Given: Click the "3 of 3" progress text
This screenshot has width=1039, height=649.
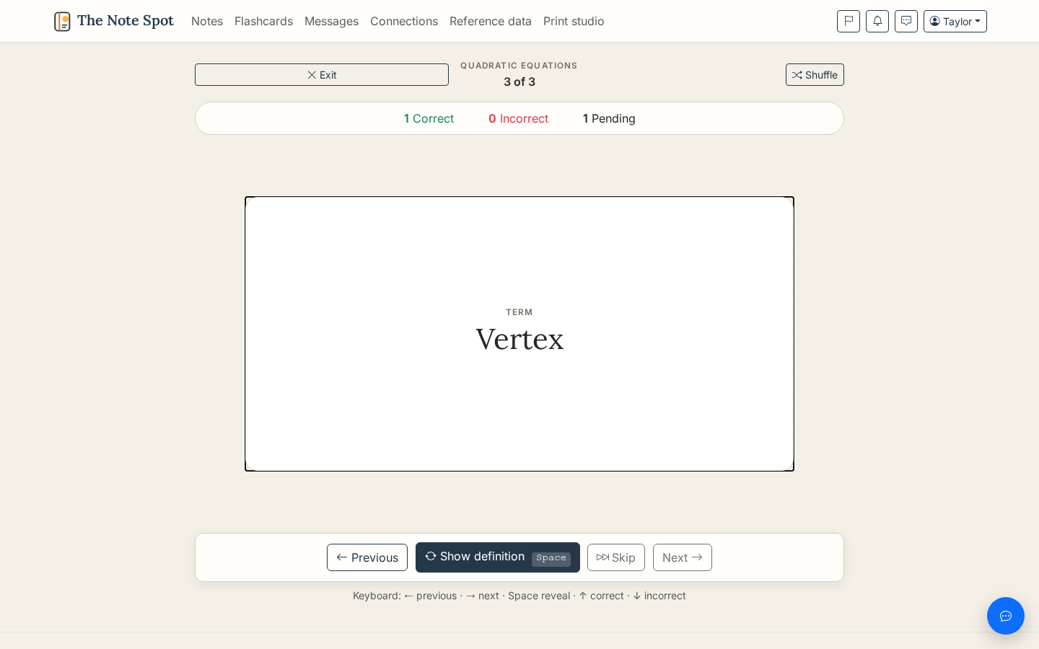Looking at the screenshot, I should click(519, 81).
